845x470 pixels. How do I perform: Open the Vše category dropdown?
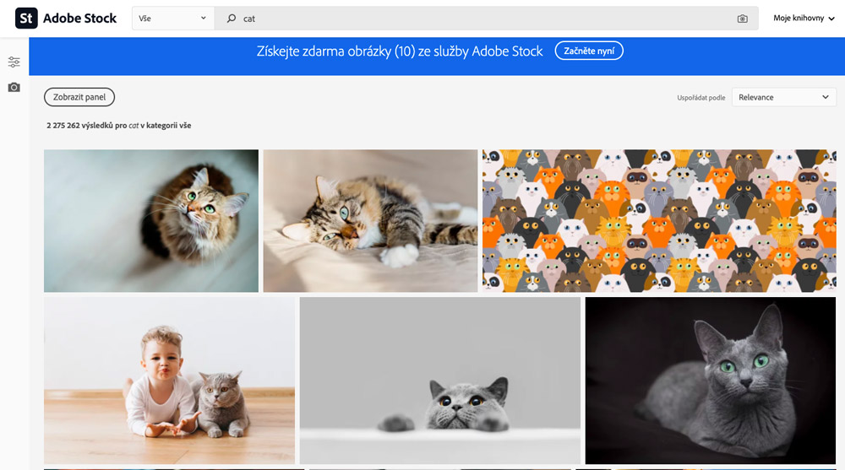coord(173,19)
